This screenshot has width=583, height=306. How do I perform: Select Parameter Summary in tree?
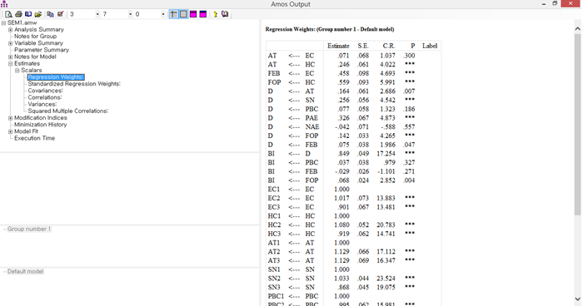42,50
